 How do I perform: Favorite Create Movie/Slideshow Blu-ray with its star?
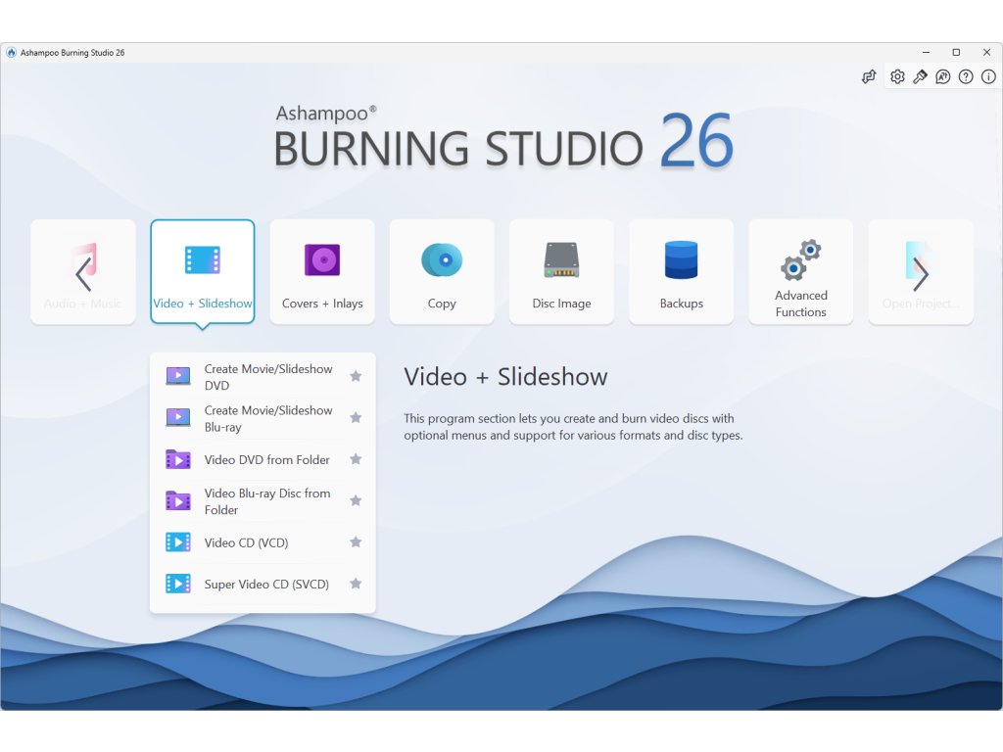click(x=356, y=417)
